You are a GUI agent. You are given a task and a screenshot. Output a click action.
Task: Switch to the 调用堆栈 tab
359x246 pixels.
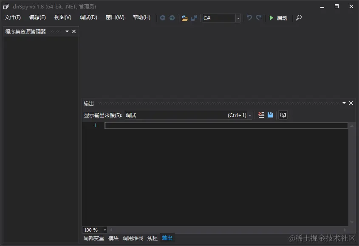pyautogui.click(x=133, y=238)
